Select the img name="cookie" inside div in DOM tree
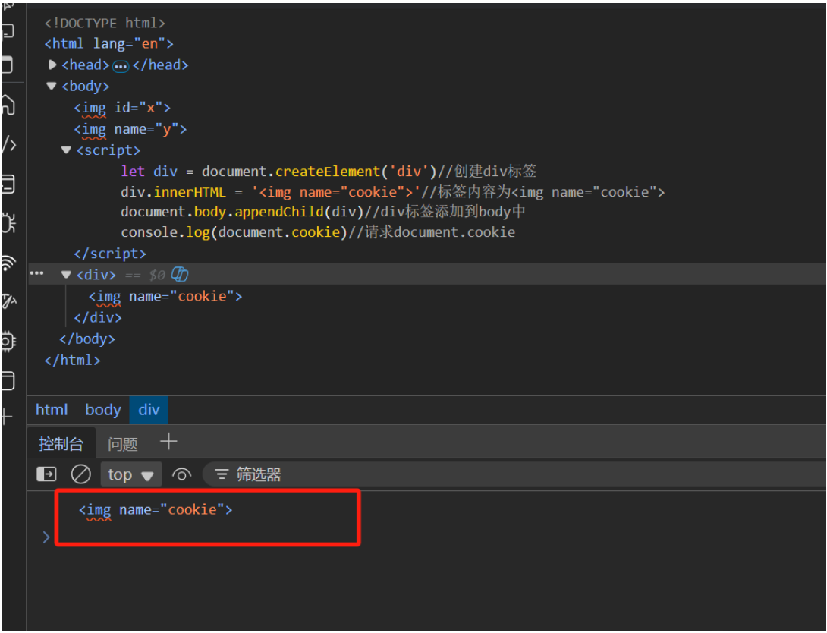This screenshot has width=827, height=633. point(165,297)
